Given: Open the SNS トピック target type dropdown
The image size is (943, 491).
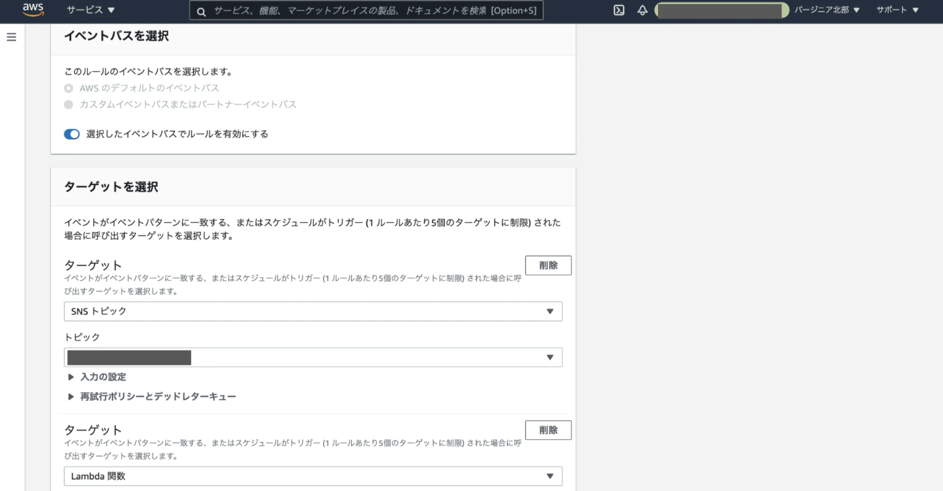Looking at the screenshot, I should click(x=313, y=311).
